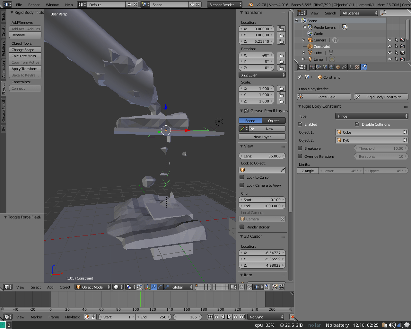The image size is (411, 329).
Task: Switch to the Object tab in Grease Pencil Layers
Action: click(x=274, y=120)
